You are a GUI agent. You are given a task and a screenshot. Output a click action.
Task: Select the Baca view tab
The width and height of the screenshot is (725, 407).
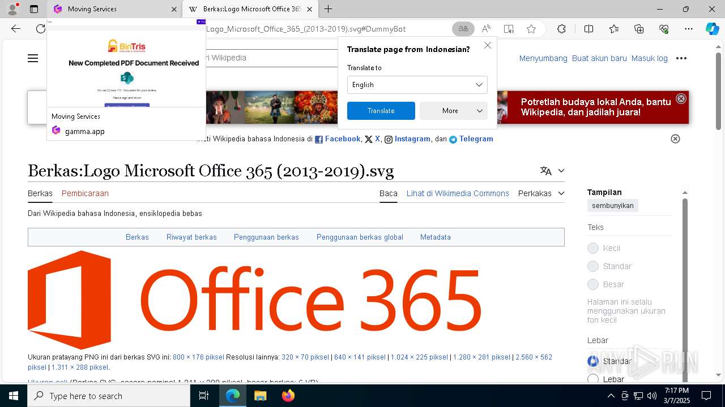pyautogui.click(x=389, y=193)
